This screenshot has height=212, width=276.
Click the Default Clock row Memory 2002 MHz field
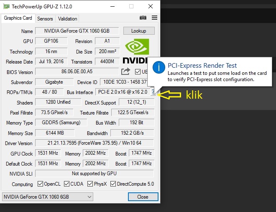click(x=96, y=163)
